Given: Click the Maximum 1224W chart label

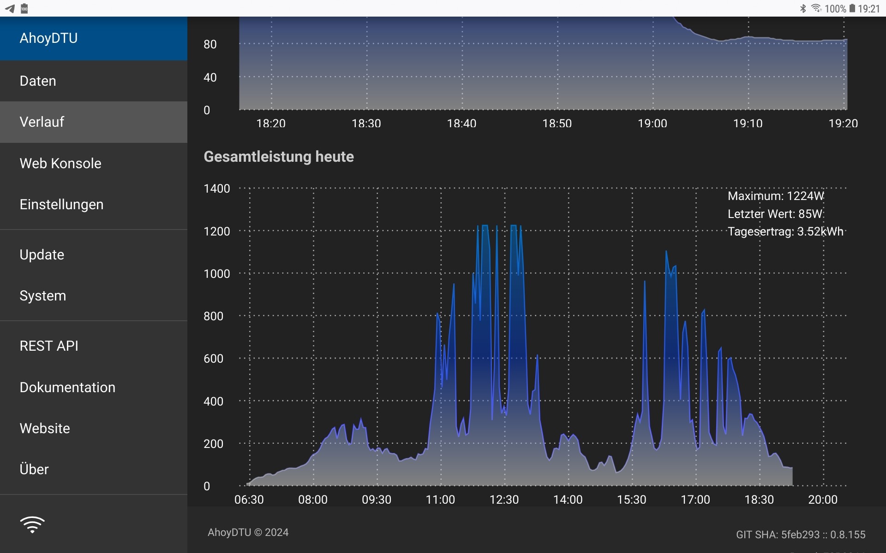Looking at the screenshot, I should [x=775, y=196].
